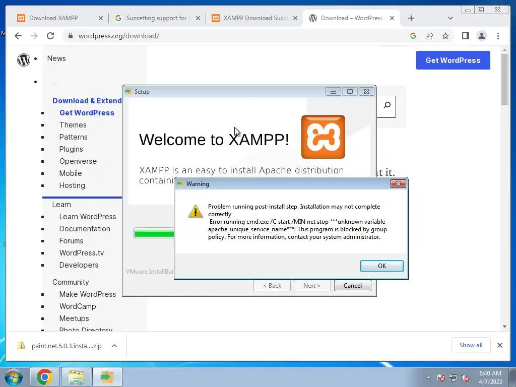Screen dimensions: 516x387
Task: Click the WordPress logo on the page
Action: coord(23,60)
